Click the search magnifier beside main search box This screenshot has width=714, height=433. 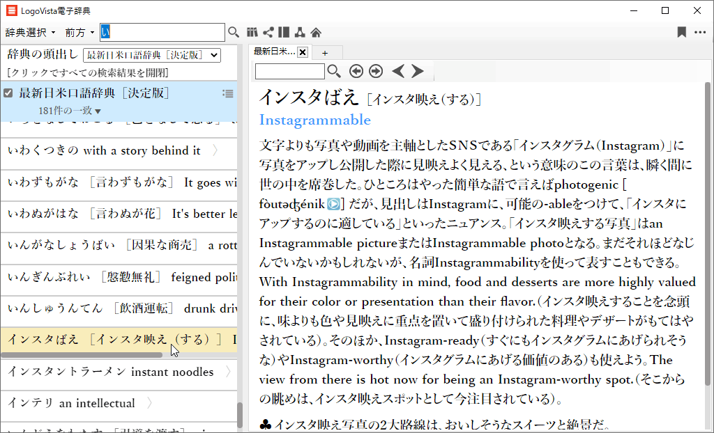click(x=234, y=32)
